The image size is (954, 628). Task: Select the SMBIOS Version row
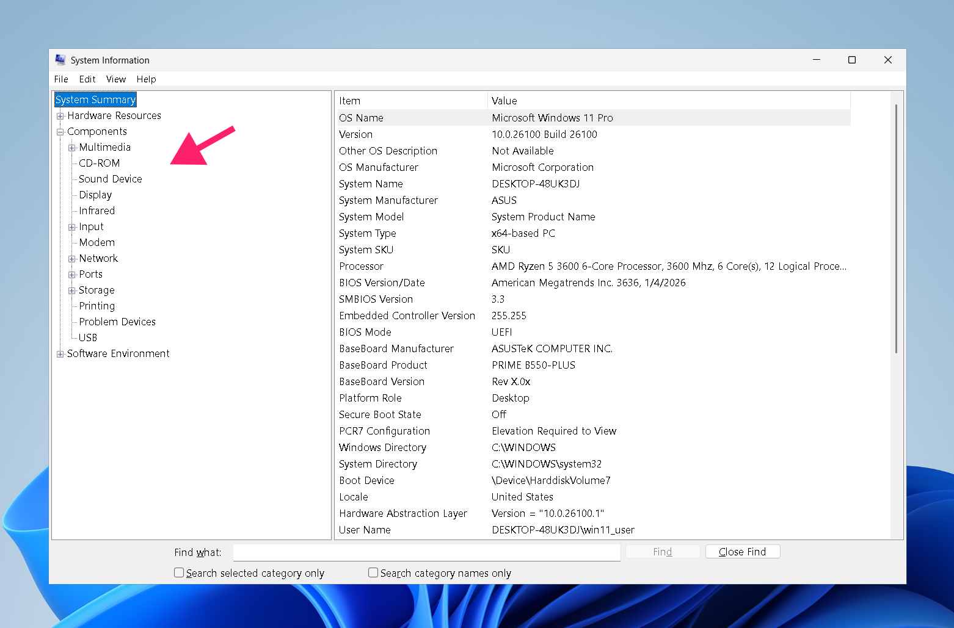tap(594, 299)
